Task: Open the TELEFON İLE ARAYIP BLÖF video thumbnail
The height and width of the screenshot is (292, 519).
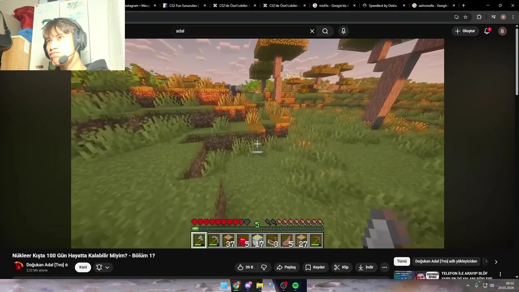Action: (416, 275)
